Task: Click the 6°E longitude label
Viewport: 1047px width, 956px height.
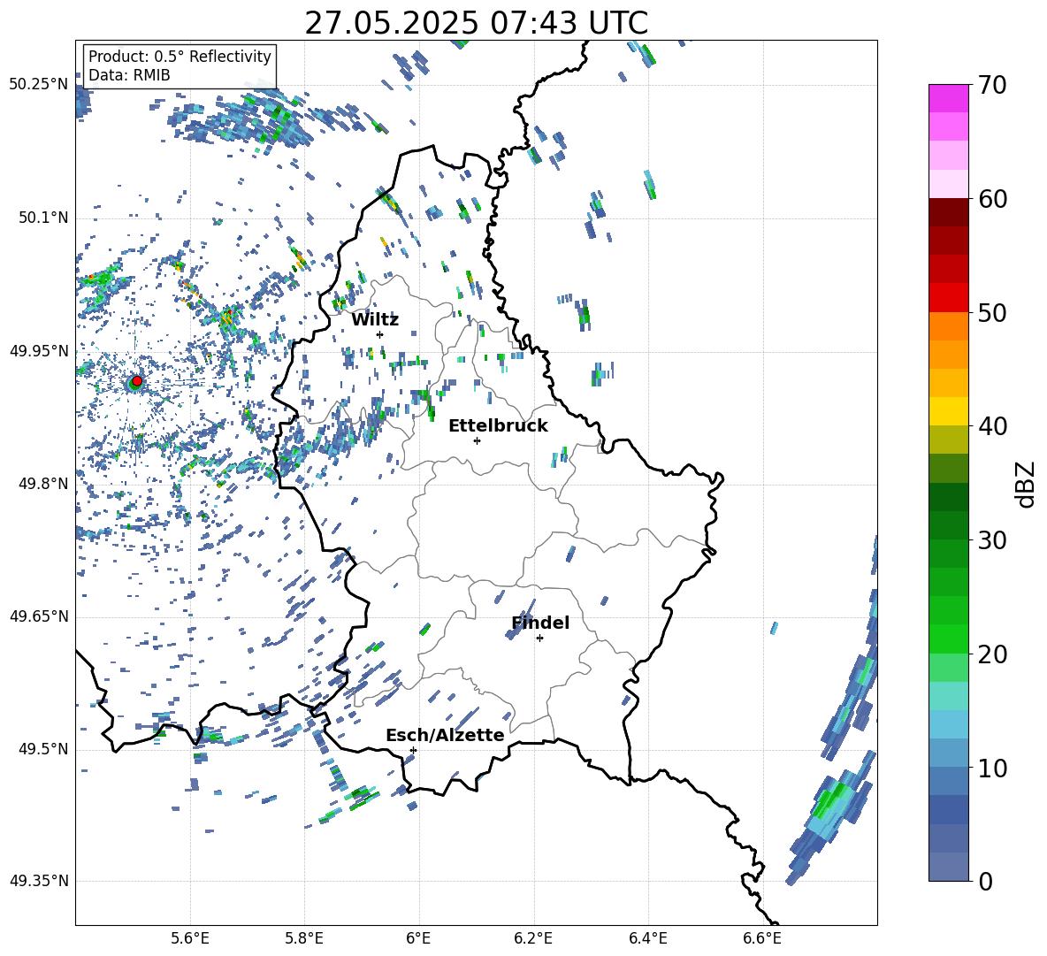Action: coord(418,938)
